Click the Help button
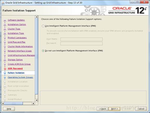Screen dimensions: 150x113 9,109
